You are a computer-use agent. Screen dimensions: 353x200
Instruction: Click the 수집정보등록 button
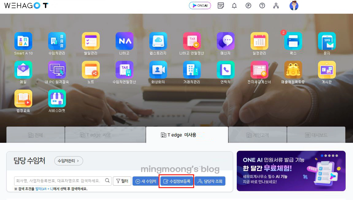pos(176,181)
